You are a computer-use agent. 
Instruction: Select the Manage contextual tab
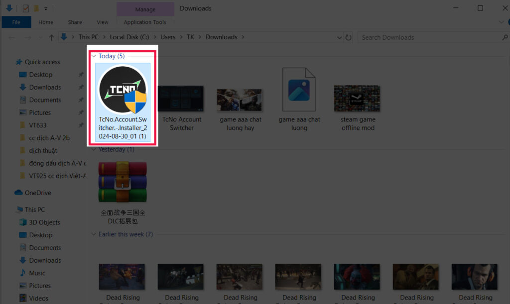pos(145,9)
